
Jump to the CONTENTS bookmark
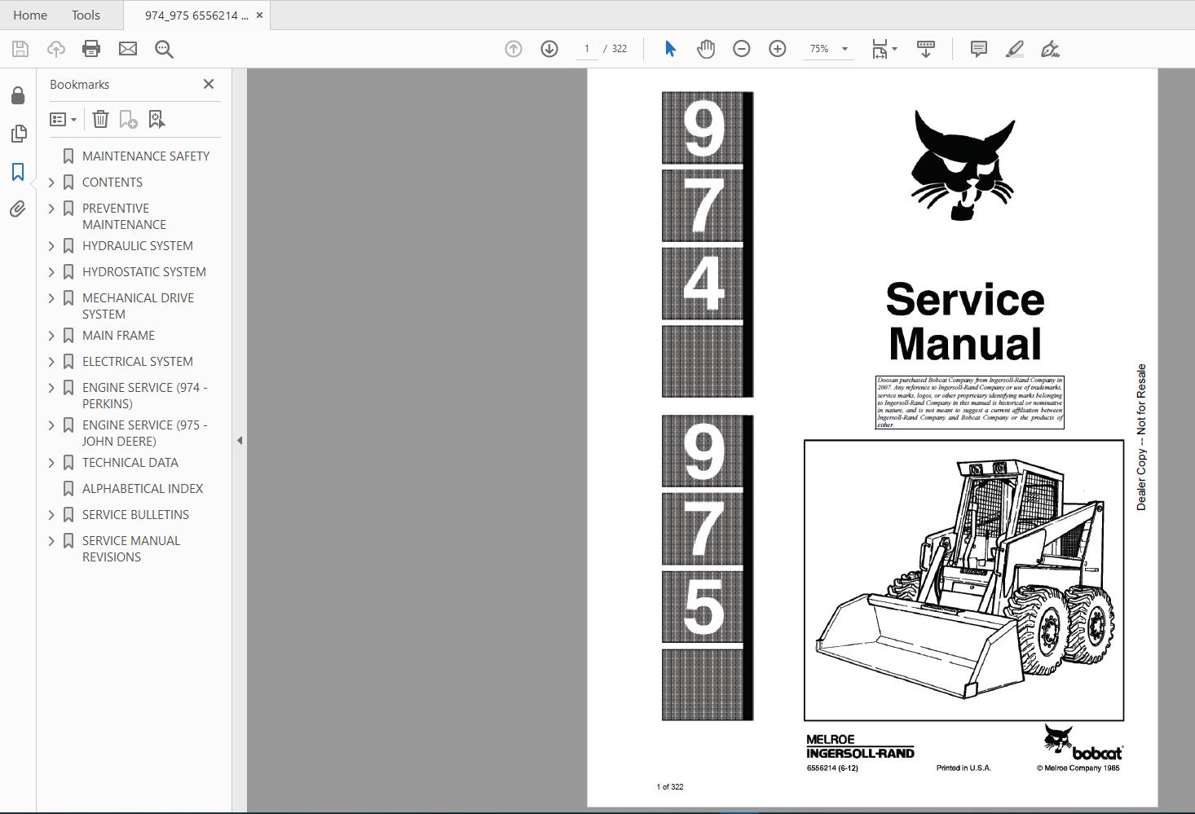pos(112,183)
